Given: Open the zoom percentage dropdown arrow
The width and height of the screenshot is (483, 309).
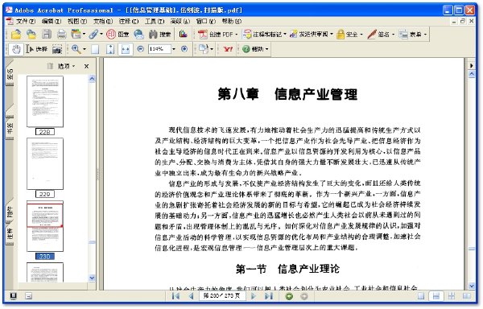Looking at the screenshot, I should pos(174,49).
